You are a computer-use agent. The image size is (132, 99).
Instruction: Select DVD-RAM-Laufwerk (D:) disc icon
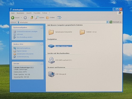(51, 60)
